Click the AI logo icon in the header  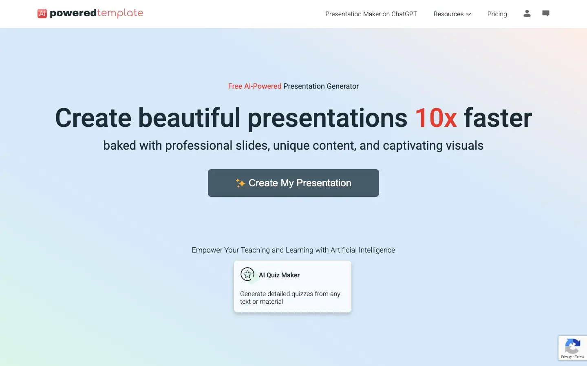click(42, 13)
